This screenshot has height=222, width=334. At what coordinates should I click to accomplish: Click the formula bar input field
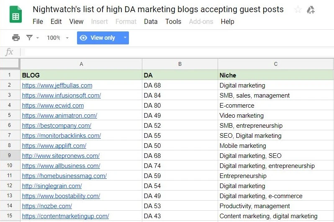pyautogui.click(x=176, y=52)
